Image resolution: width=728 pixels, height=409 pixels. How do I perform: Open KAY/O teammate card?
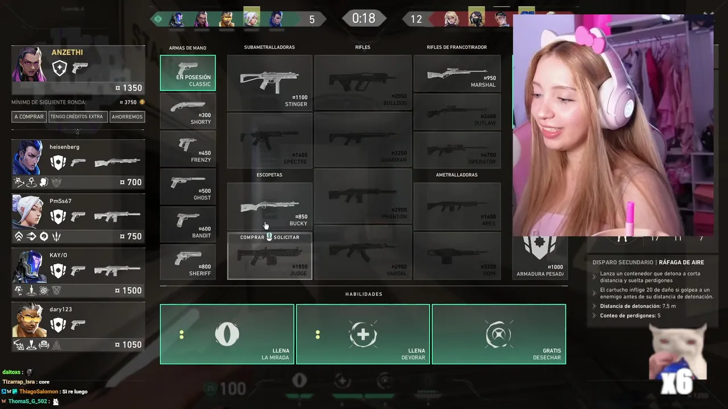tap(78, 273)
